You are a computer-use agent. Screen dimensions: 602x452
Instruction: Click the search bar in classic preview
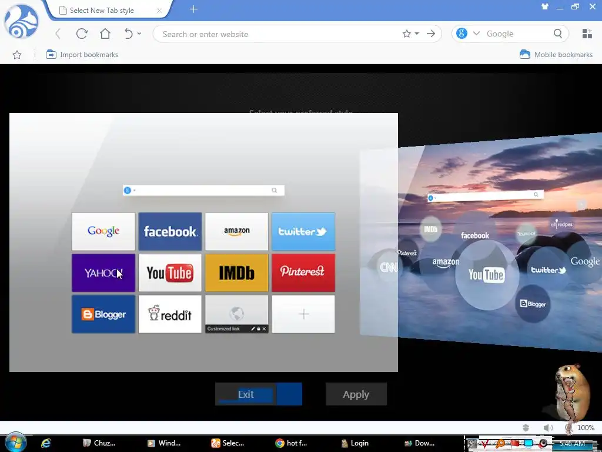(x=203, y=190)
